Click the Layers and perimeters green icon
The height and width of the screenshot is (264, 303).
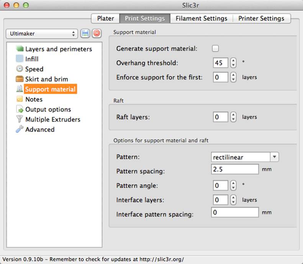[20, 49]
